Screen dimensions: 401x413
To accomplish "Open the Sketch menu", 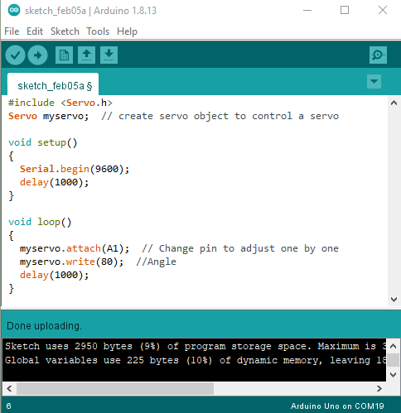I will coord(65,31).
